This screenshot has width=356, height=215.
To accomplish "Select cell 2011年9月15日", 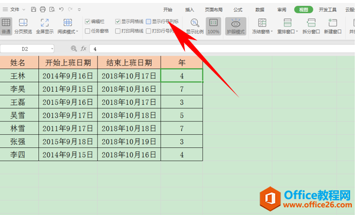I will pyautogui.click(x=68, y=89).
